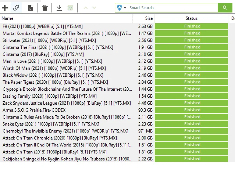
Task: Focus the Smart Search input field
Action: pos(173,8)
